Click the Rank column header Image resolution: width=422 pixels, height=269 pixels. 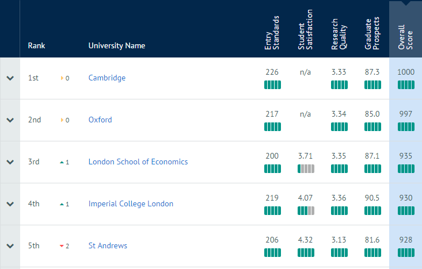pyautogui.click(x=36, y=45)
